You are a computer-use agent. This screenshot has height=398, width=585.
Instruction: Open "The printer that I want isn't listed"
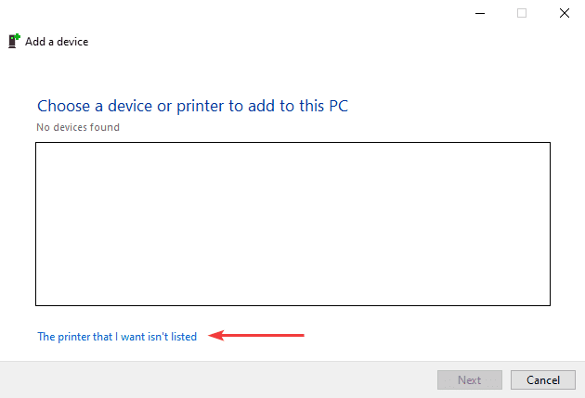(x=117, y=337)
